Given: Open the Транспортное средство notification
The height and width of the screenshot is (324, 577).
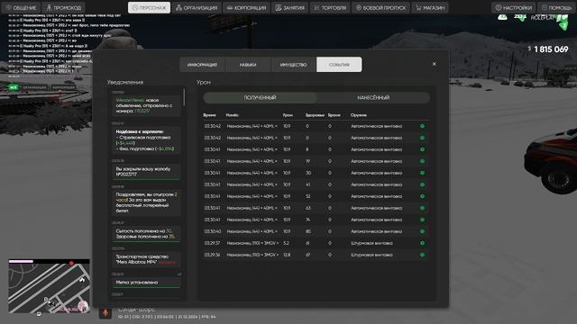Looking at the screenshot, I should [x=146, y=259].
